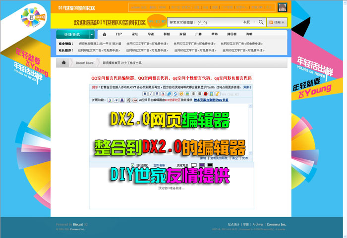Toggle italic formatting in editor toolbar
This screenshot has height=238, width=347.
(x=151, y=94)
